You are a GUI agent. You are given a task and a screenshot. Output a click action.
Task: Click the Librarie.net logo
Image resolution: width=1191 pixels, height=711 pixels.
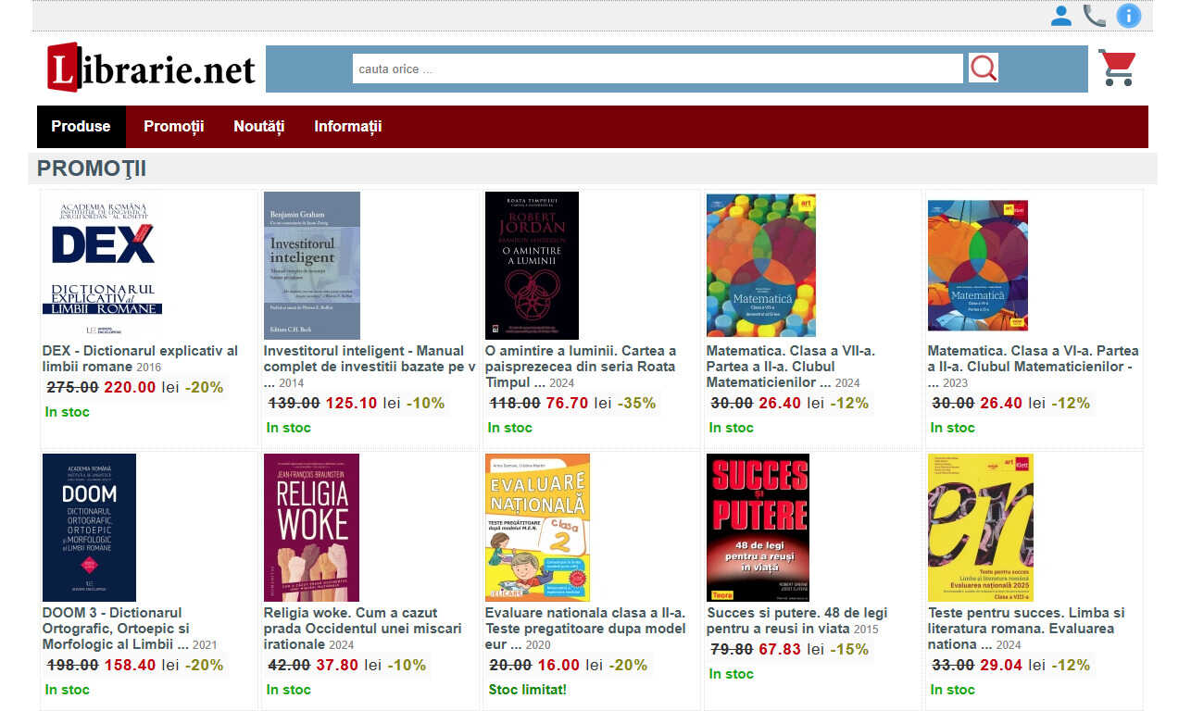coord(151,68)
